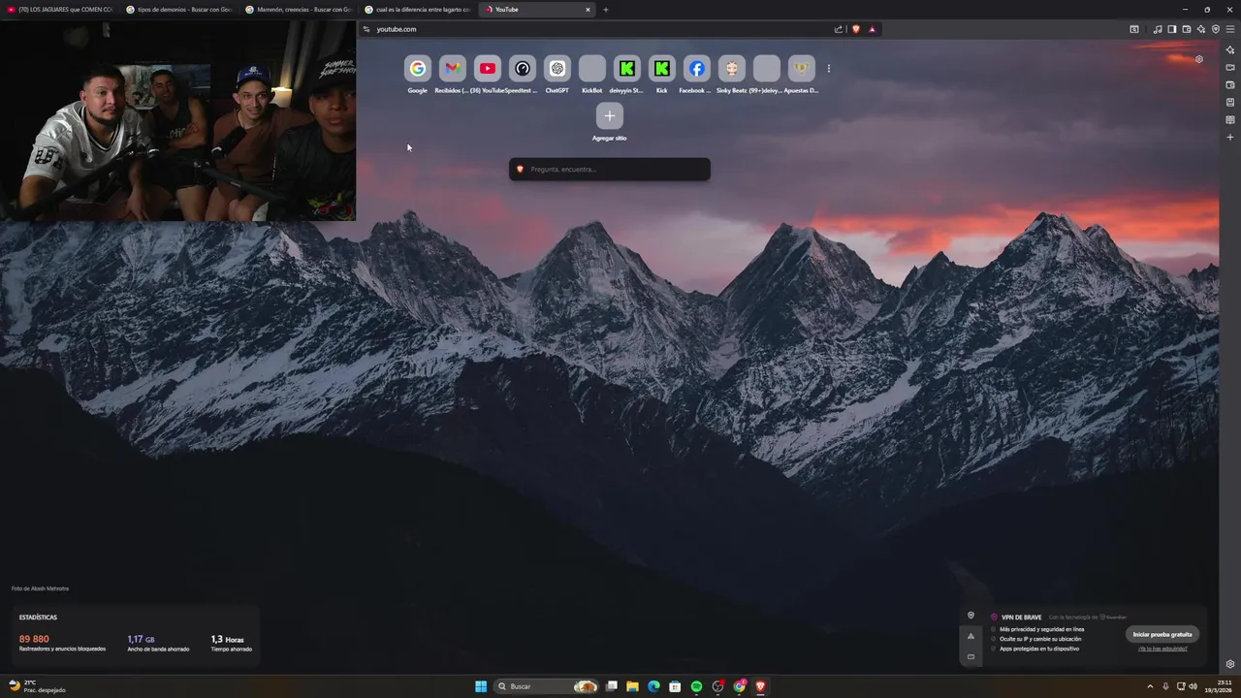
Task: Click the 1,3 Horas time saved stat
Action: tap(231, 644)
